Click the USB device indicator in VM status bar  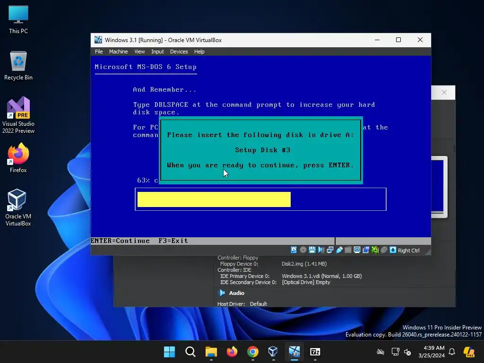coord(339,250)
